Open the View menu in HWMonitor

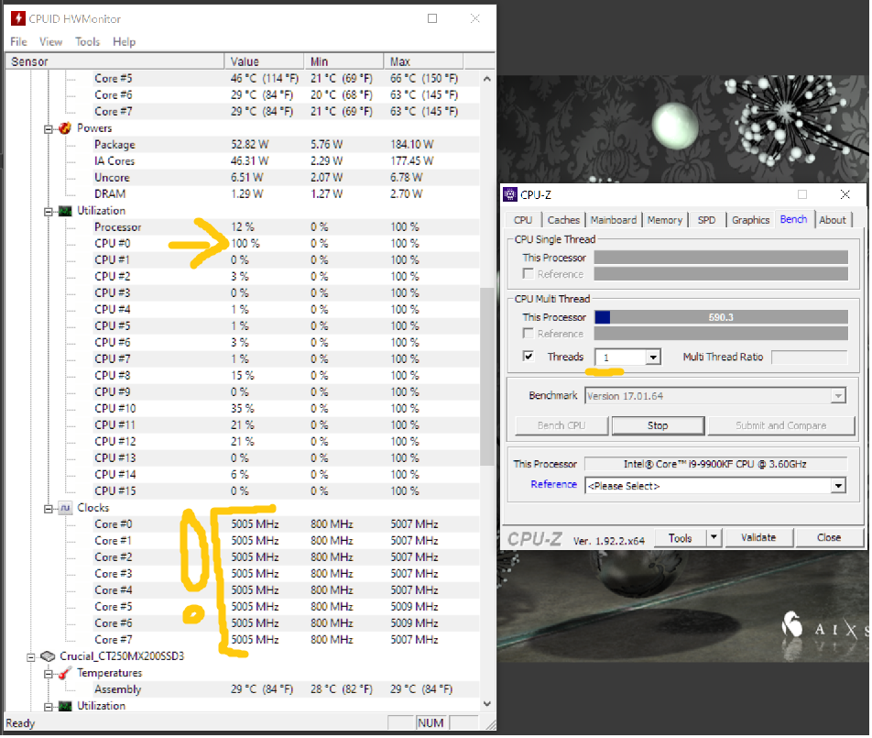(x=50, y=42)
